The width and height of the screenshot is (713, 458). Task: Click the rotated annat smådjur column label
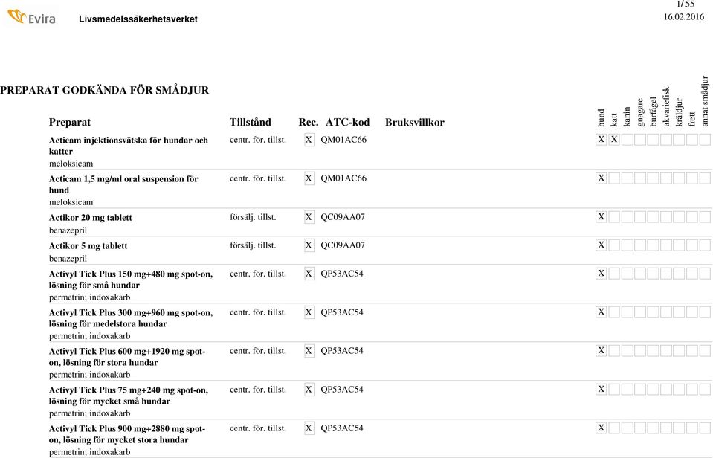705,100
